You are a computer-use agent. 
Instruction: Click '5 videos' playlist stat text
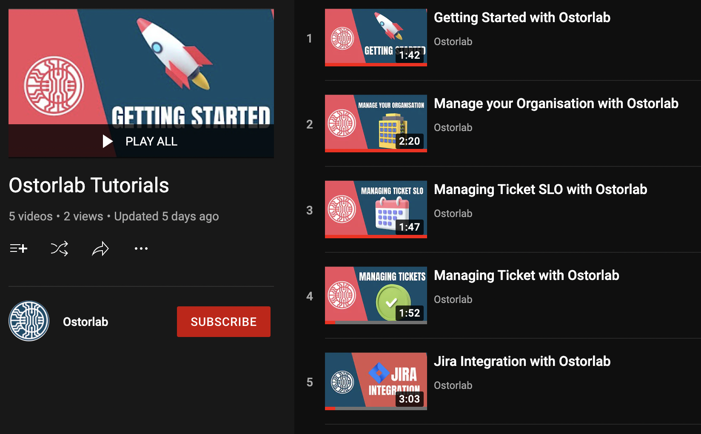(x=31, y=217)
